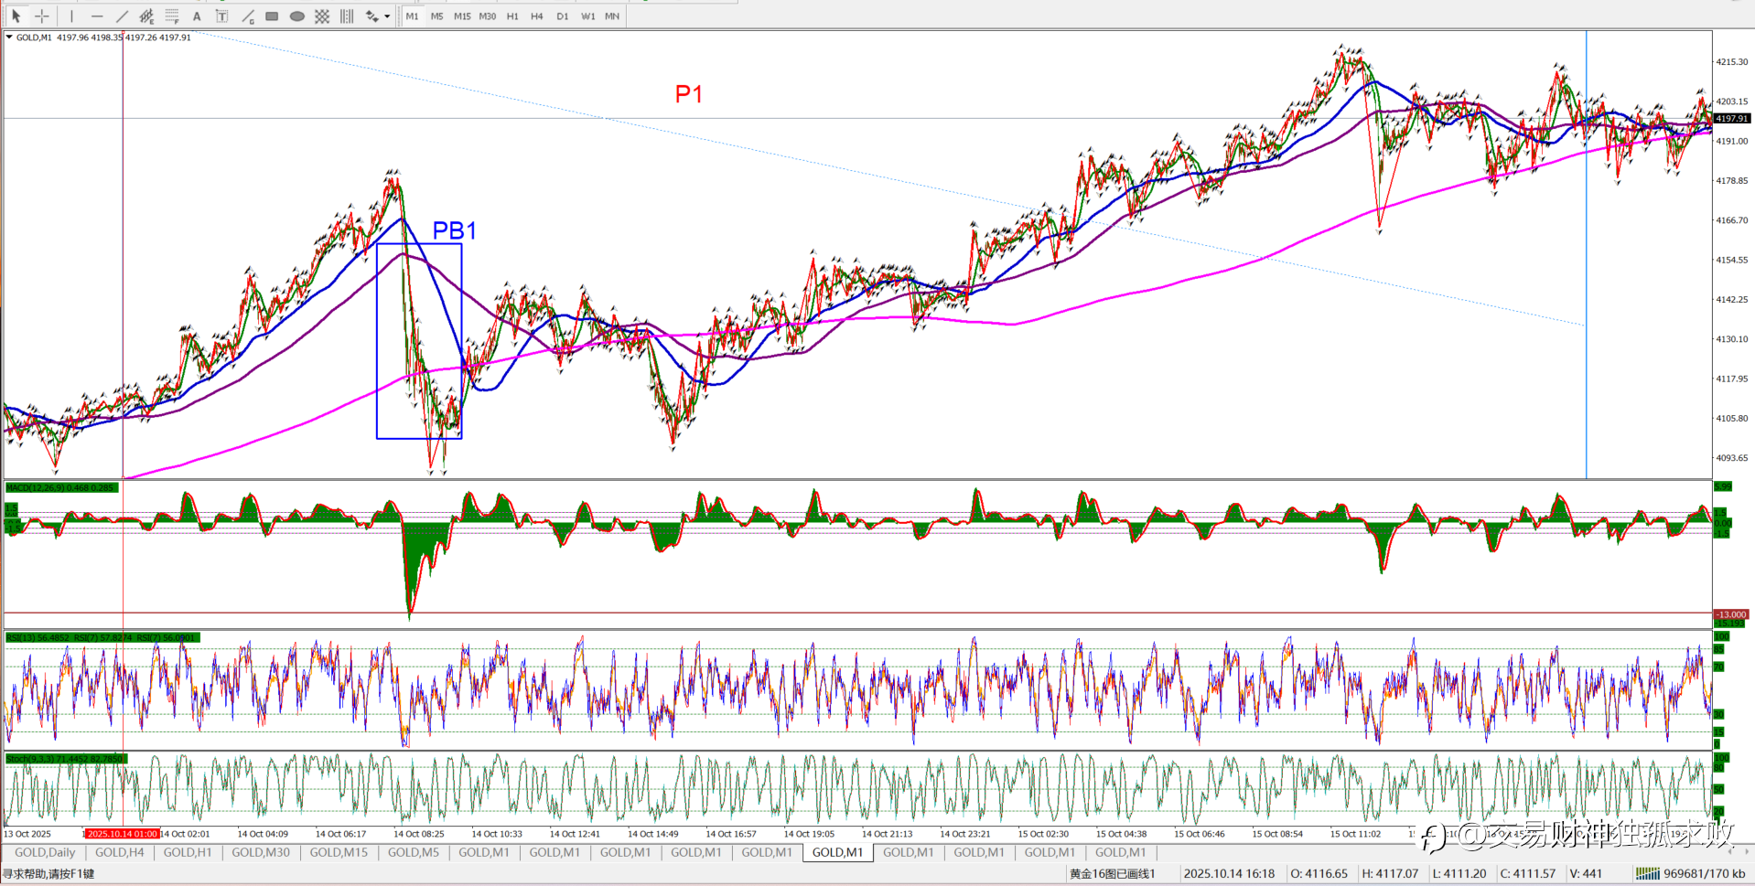Expand the GOLD,M1 chart title triangle
Viewport: 1755px width, 886px height.
click(9, 37)
